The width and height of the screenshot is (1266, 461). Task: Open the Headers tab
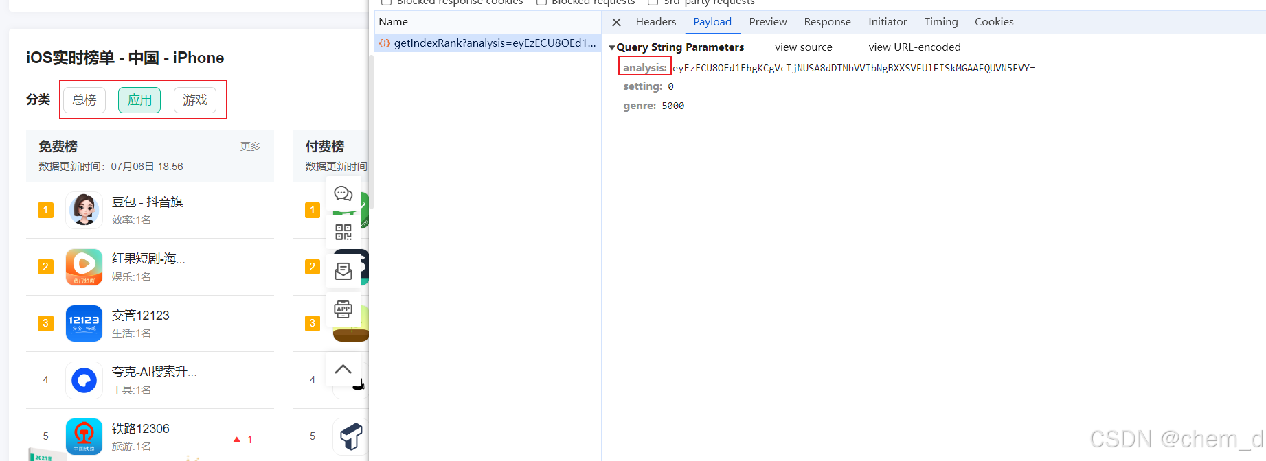(655, 22)
